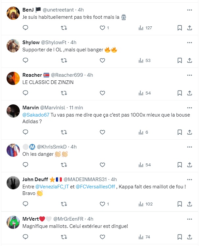Bookmark John Deuff's tweet
Image resolution: width=201 pixels, height=246 pixels.
coord(180,204)
